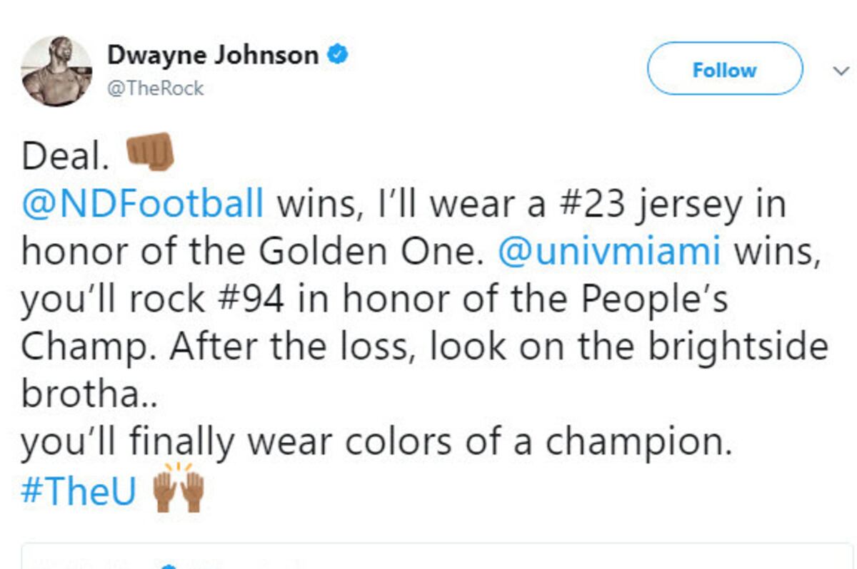857x569 pixels.
Task: Open the #TheU hashtag
Action: 79,492
